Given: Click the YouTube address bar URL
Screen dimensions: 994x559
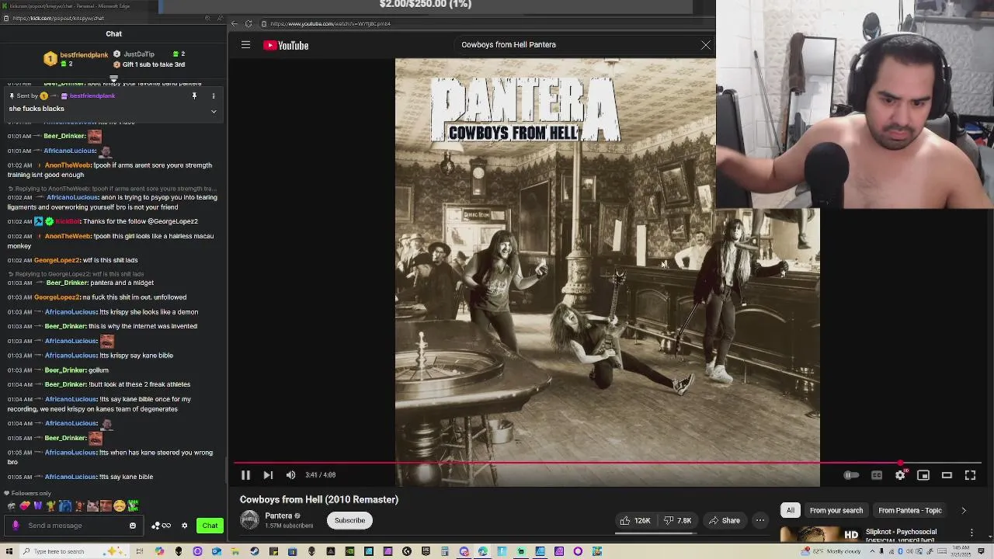Looking at the screenshot, I should coord(330,24).
